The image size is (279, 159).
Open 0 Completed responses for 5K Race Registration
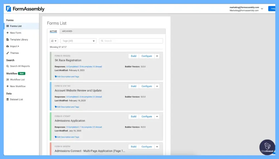(72, 67)
